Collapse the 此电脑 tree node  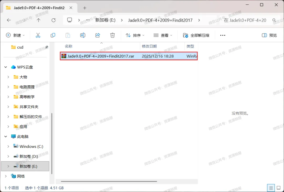pyautogui.click(x=6, y=136)
